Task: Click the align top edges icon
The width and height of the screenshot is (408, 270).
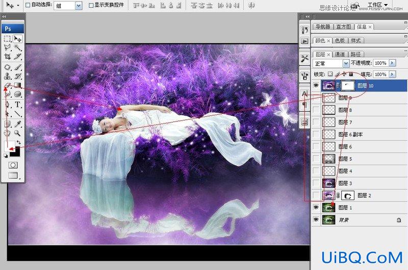Action: [136, 5]
